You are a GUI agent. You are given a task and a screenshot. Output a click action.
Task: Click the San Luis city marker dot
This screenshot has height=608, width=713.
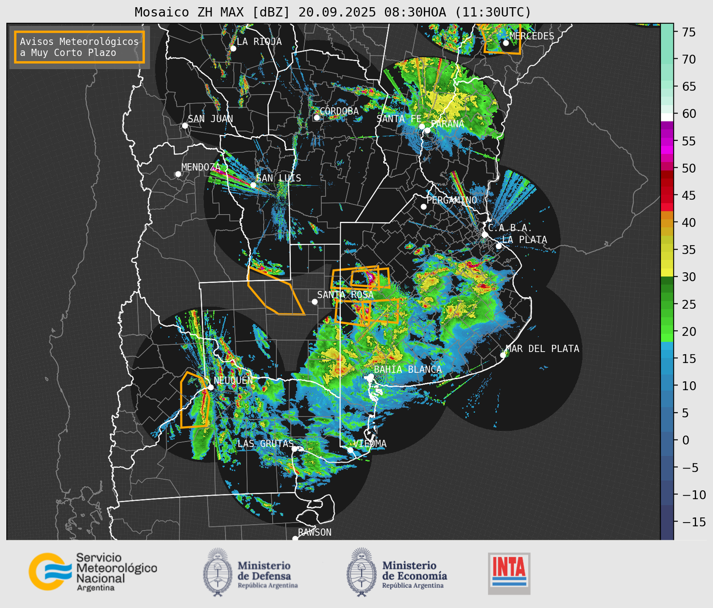click(x=253, y=185)
